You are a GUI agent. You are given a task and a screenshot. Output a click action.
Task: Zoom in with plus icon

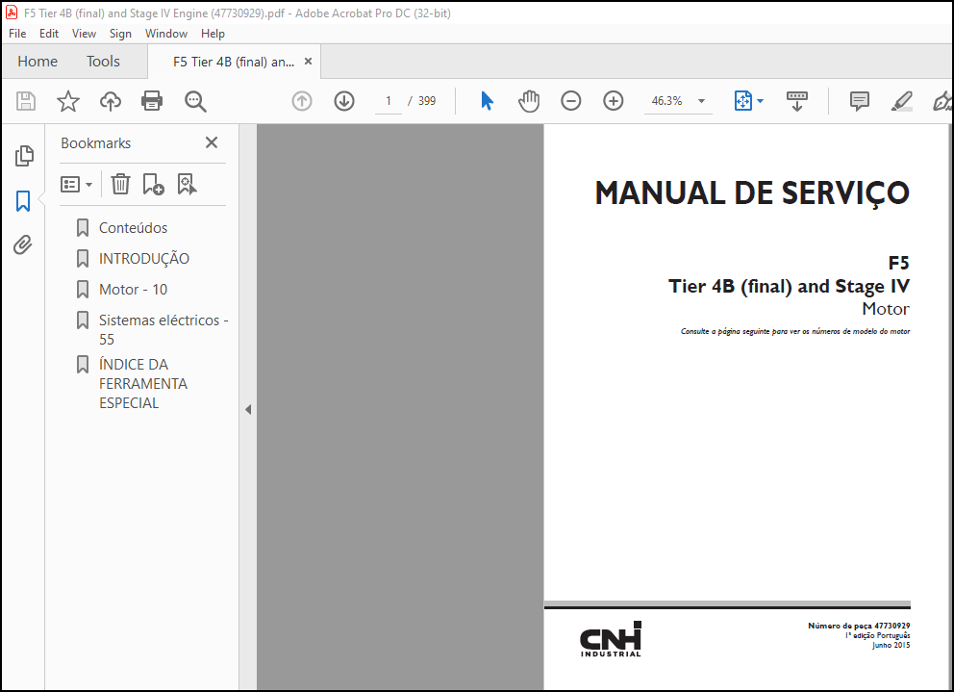[x=614, y=100]
